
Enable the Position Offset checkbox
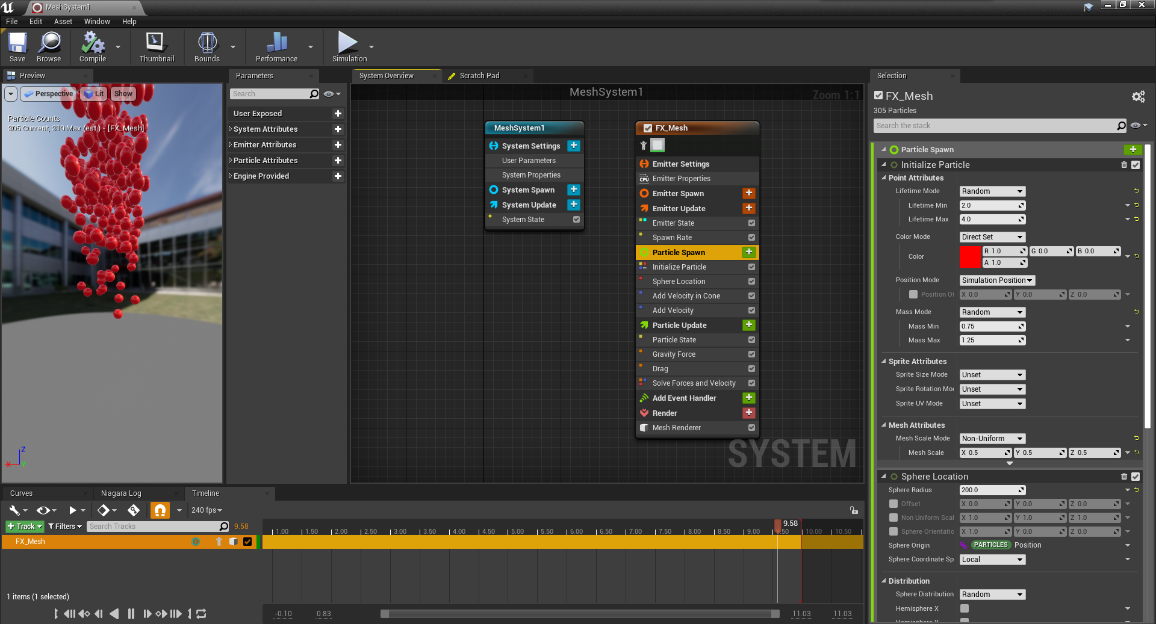(x=913, y=294)
